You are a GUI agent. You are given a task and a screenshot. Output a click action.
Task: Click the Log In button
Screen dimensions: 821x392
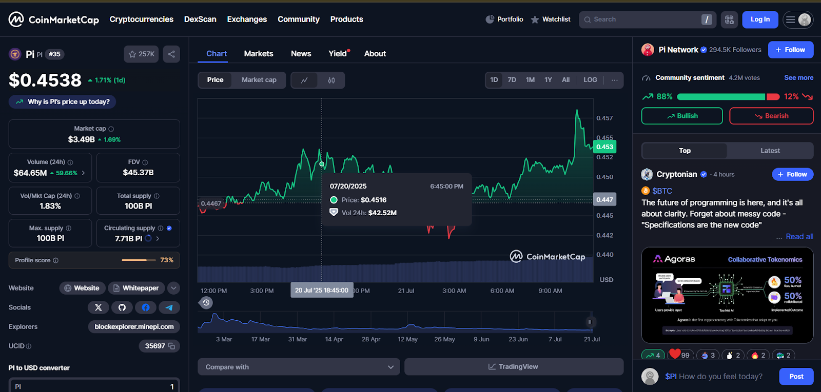click(x=760, y=19)
